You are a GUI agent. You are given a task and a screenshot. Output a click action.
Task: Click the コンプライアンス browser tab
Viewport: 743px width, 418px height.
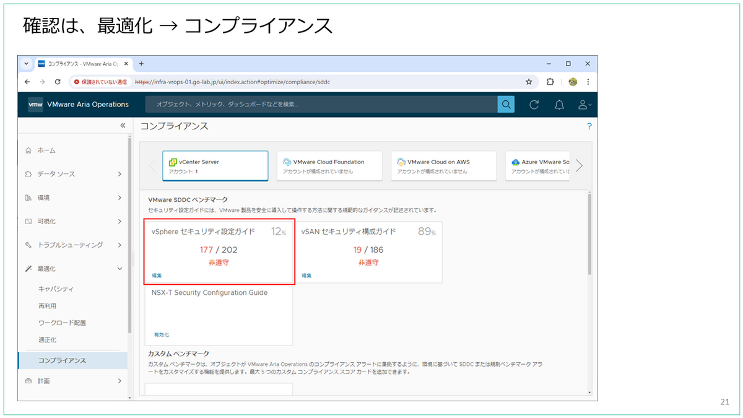click(x=83, y=64)
